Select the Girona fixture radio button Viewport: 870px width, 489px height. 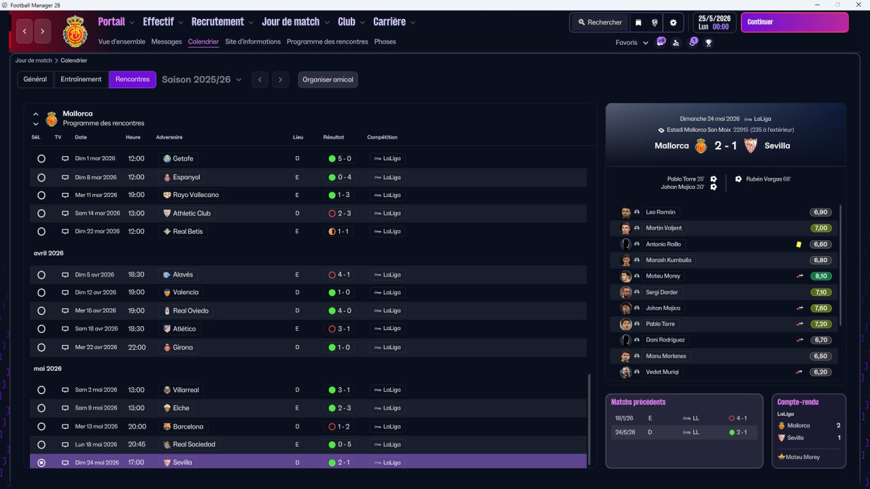click(41, 348)
